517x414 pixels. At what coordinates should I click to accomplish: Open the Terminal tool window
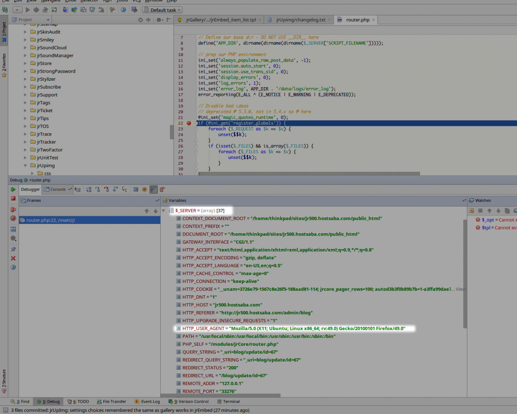(229, 401)
